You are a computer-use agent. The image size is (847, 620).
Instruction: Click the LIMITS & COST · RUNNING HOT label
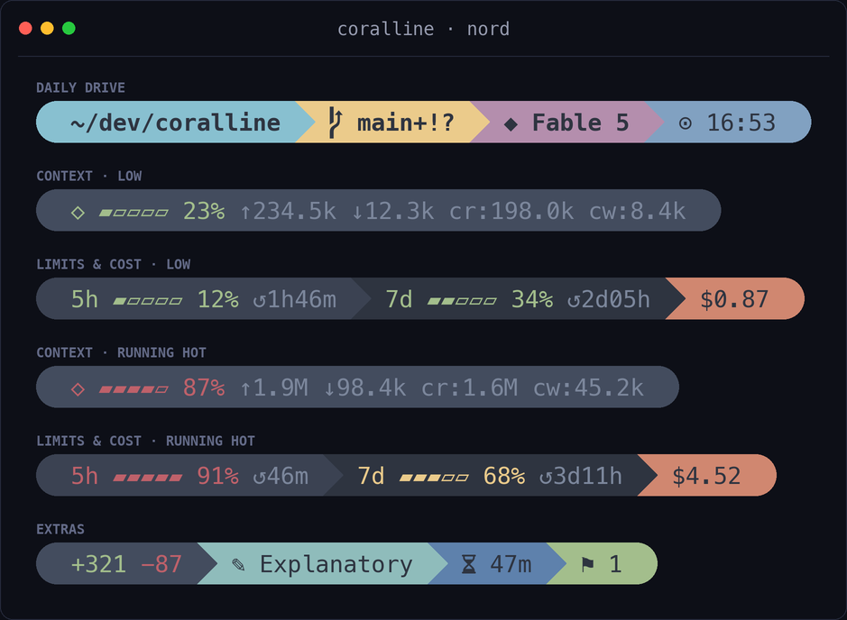click(x=145, y=441)
